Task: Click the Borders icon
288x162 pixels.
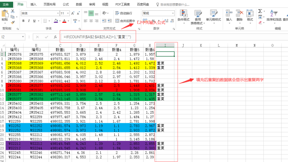Action: pyautogui.click(x=45, y=21)
